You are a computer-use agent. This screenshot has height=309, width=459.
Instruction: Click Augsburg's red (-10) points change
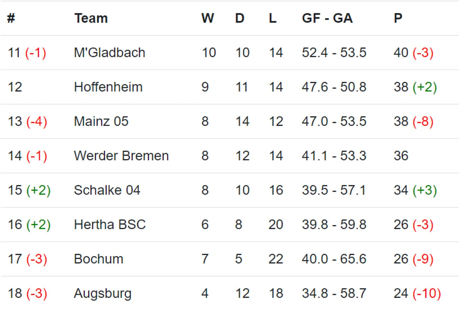(x=427, y=293)
